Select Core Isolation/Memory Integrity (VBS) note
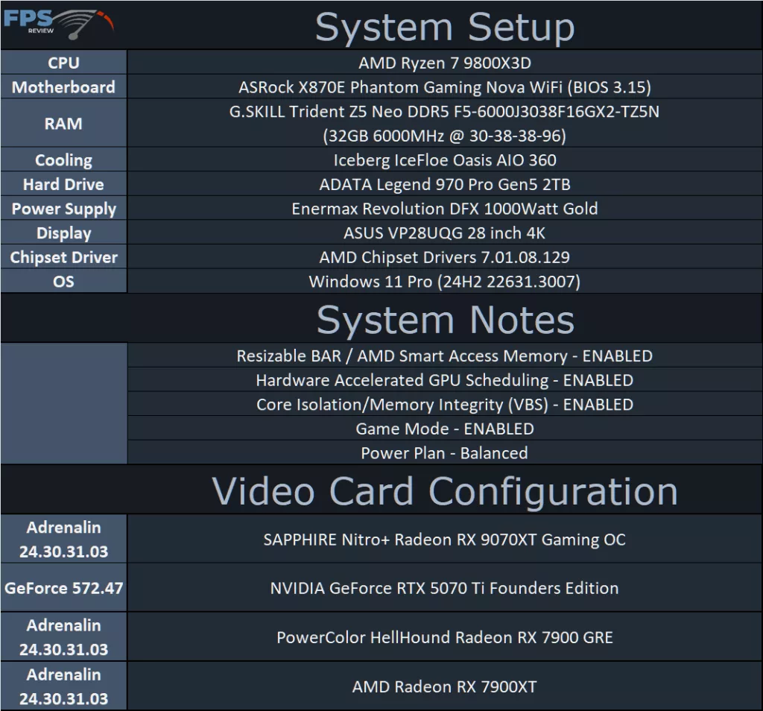The height and width of the screenshot is (711, 763). tap(445, 405)
